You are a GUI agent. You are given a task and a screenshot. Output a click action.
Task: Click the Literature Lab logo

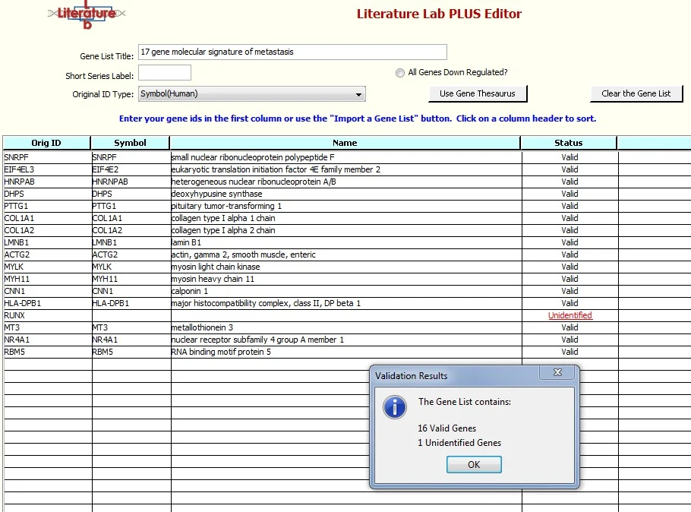pos(87,14)
